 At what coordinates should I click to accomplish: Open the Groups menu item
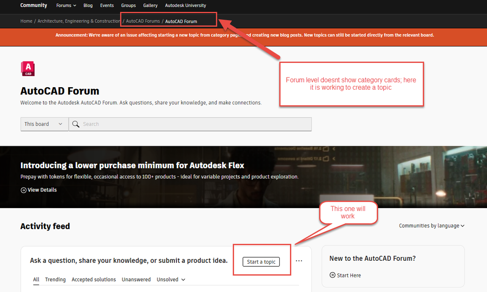coord(129,5)
